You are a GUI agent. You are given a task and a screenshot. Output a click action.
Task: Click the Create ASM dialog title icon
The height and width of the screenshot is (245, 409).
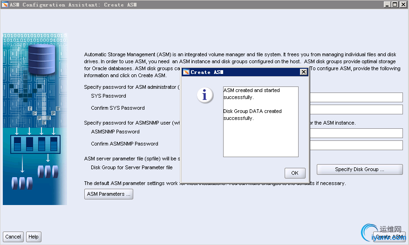pos(186,72)
